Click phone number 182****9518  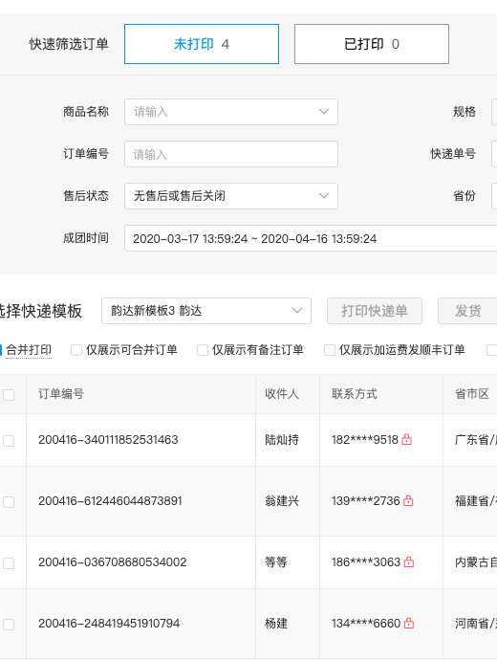(x=365, y=440)
